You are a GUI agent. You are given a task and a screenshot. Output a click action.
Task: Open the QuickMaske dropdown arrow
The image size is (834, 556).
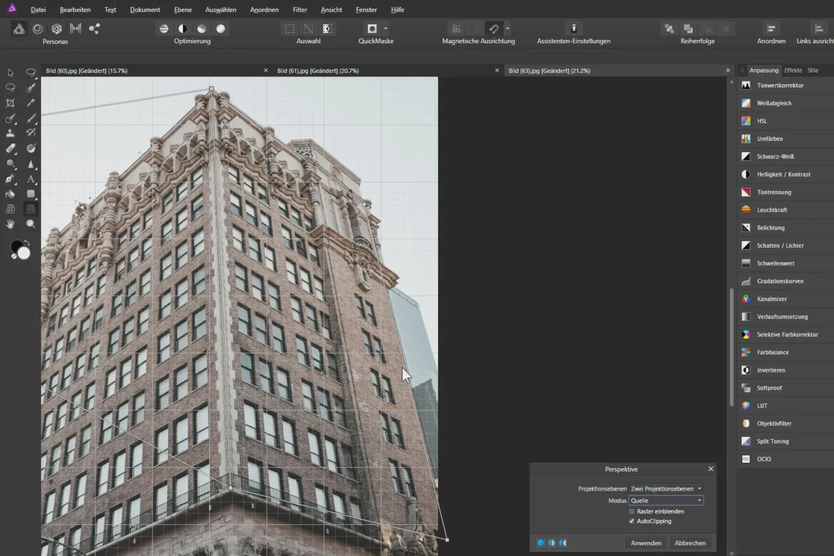point(386,28)
